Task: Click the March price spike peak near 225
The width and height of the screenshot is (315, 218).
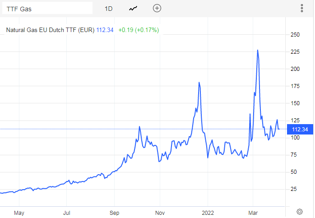Action: 258,50
